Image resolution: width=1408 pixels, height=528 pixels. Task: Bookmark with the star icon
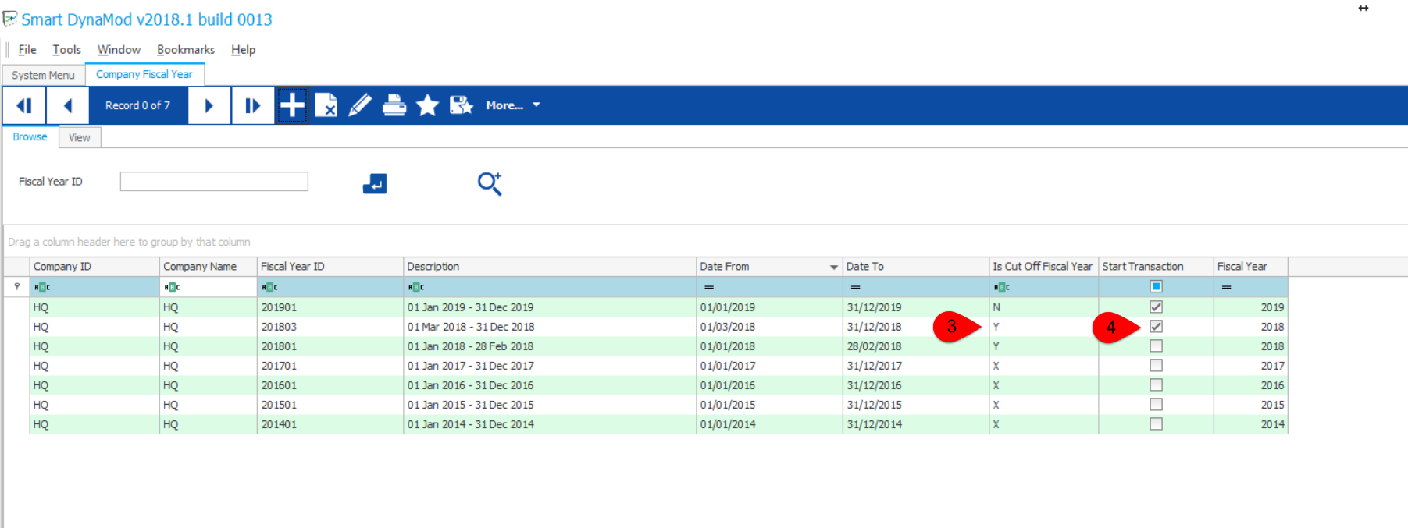(x=427, y=105)
